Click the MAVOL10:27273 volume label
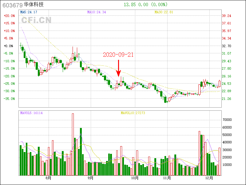This screenshot has width=246, height=185. pyautogui.click(x=133, y=113)
